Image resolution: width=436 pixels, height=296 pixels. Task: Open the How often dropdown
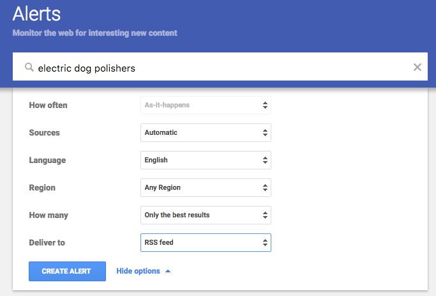205,105
